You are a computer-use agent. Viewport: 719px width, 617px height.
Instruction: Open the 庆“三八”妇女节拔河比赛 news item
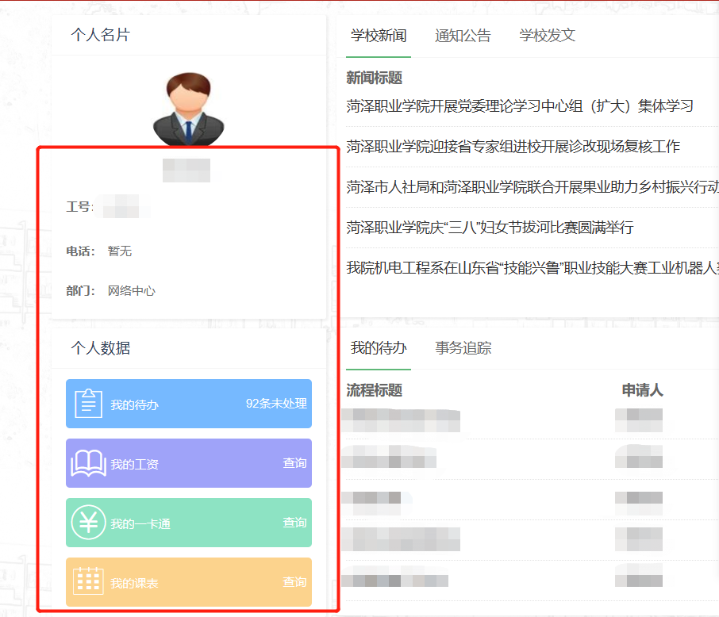[x=490, y=228]
